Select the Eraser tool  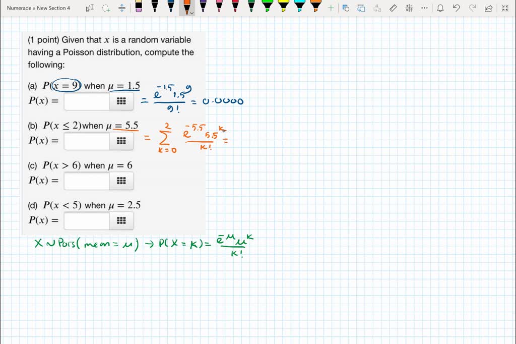(x=139, y=8)
